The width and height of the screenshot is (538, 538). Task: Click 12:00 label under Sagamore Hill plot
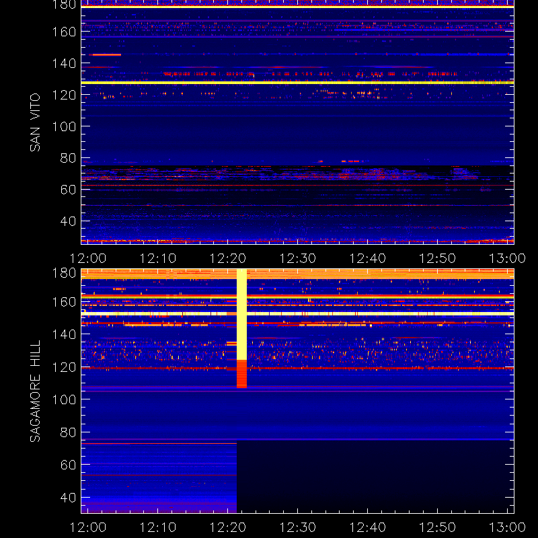[x=88, y=527]
